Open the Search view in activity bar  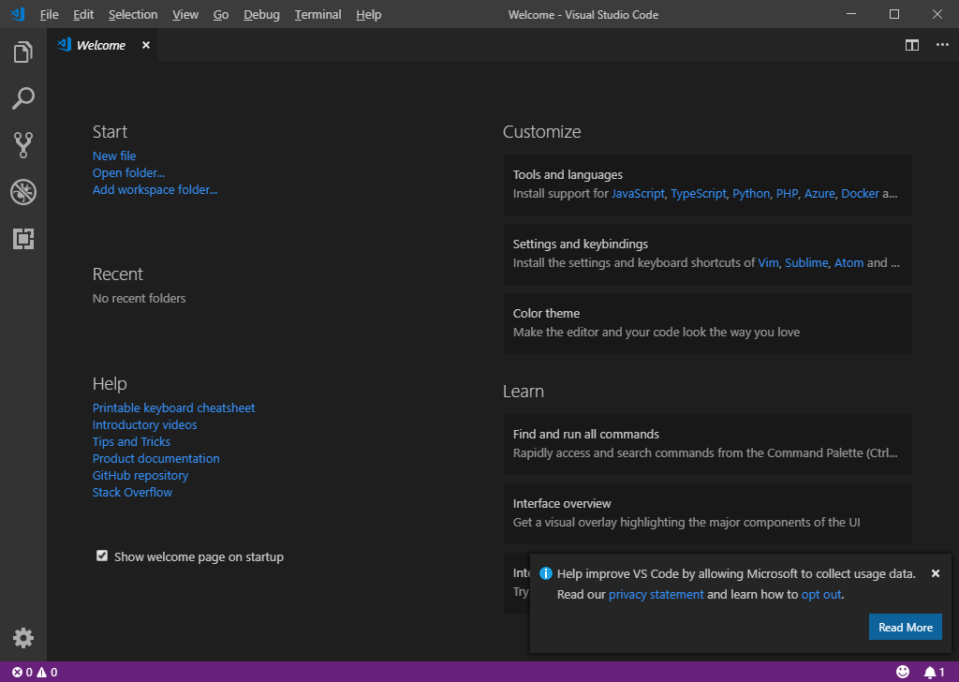tap(23, 98)
